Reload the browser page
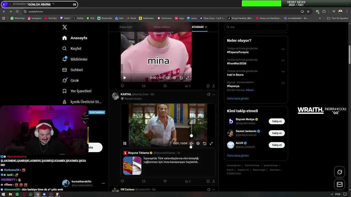 (x=17, y=11)
